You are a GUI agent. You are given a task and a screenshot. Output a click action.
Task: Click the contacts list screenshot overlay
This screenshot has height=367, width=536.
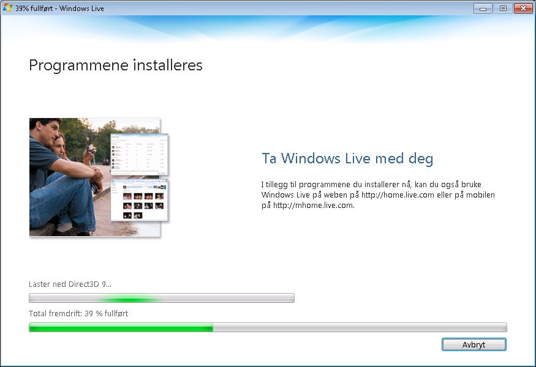[140, 154]
